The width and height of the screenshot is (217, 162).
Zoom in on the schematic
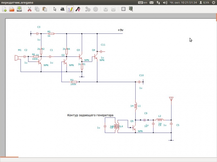coord(106,9)
